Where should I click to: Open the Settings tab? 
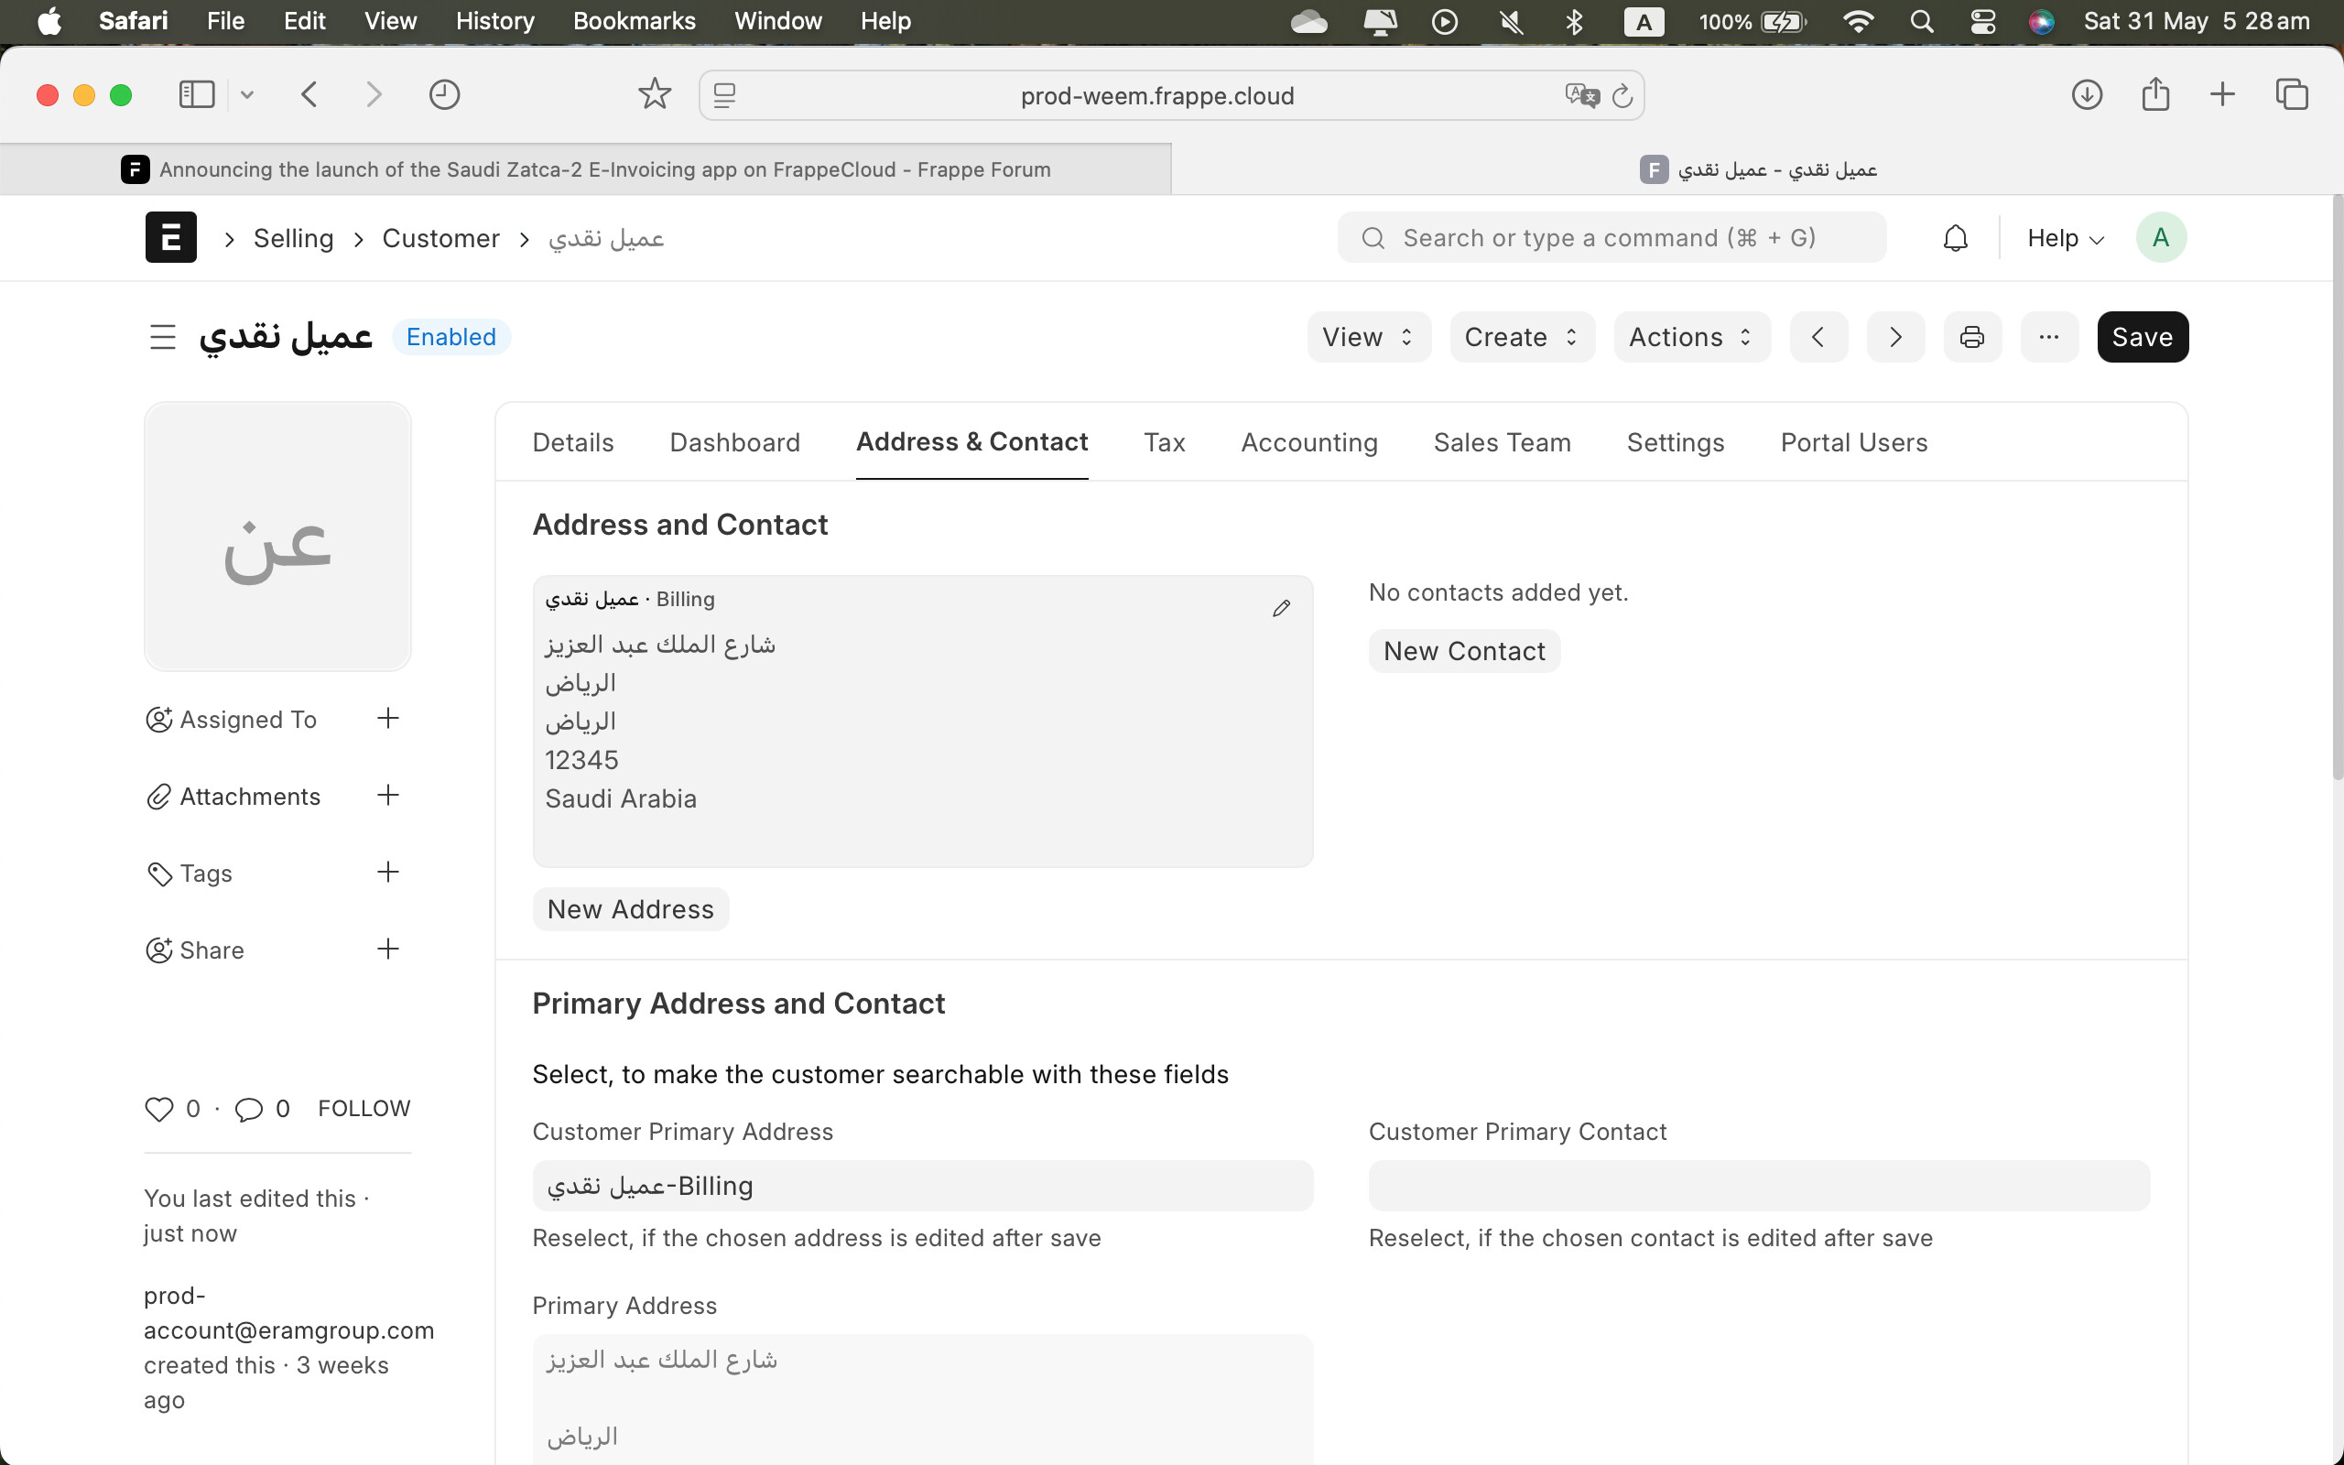click(1676, 443)
